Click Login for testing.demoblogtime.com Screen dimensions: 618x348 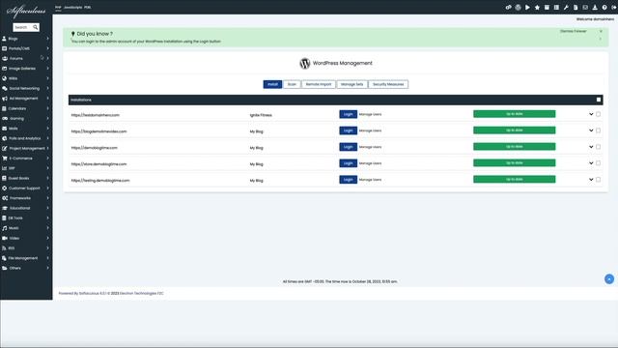pyautogui.click(x=348, y=180)
